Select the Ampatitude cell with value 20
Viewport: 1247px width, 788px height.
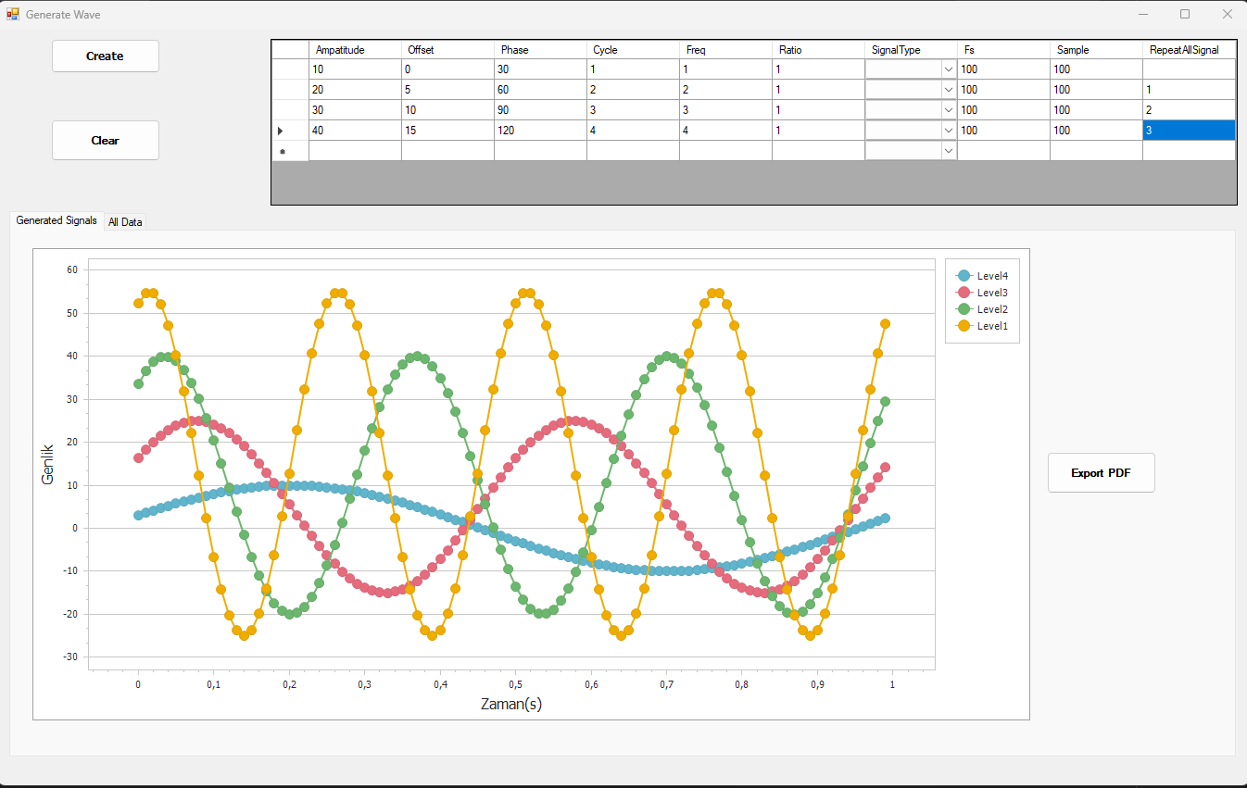pyautogui.click(x=355, y=90)
